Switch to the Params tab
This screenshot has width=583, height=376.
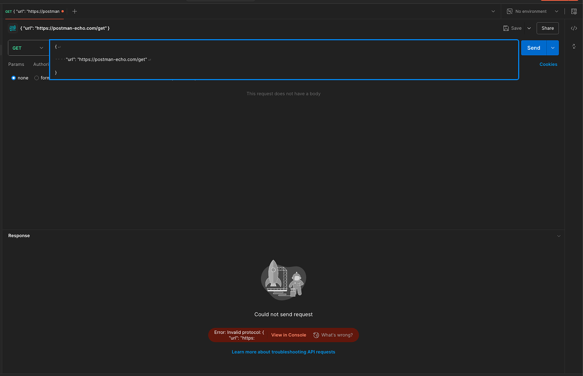[x=16, y=64]
